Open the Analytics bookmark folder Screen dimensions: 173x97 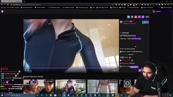[122, 8]
